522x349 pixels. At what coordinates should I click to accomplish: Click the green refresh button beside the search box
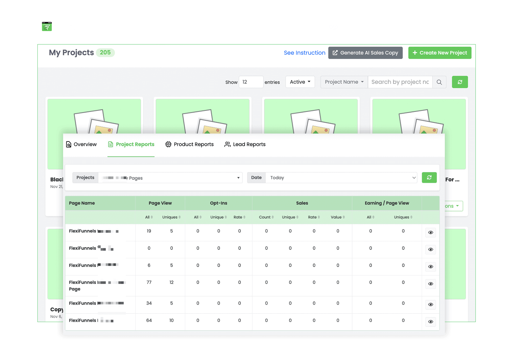coord(460,82)
